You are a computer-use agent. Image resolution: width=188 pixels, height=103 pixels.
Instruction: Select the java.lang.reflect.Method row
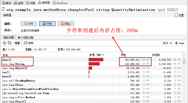(x=92, y=97)
